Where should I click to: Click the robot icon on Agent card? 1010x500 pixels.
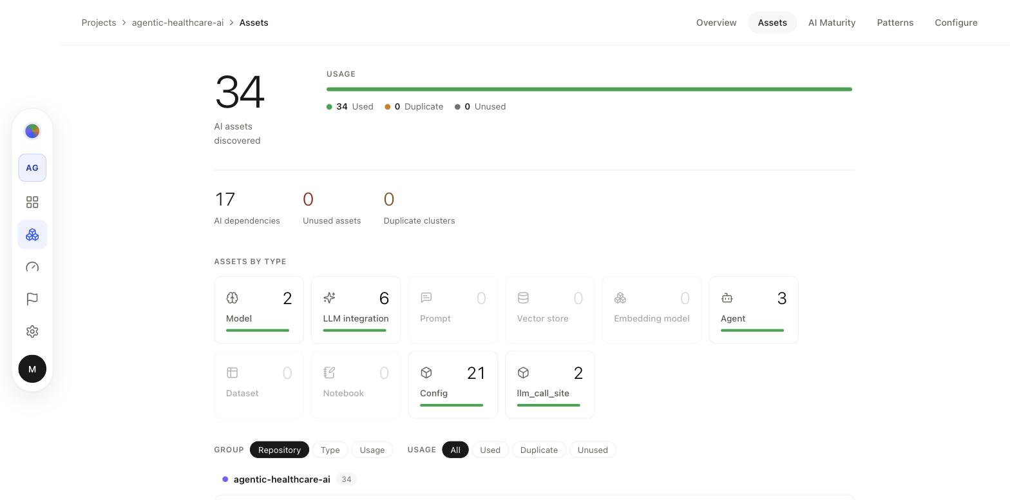727,298
